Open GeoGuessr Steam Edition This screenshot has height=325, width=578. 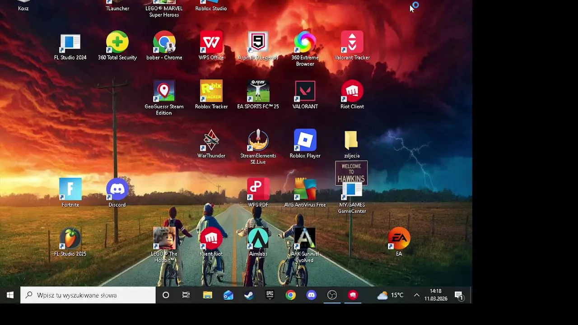164,98
